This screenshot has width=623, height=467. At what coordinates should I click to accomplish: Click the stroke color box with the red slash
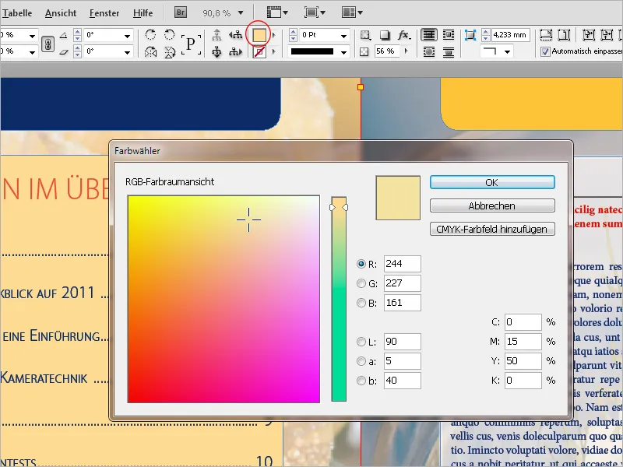[x=259, y=52]
